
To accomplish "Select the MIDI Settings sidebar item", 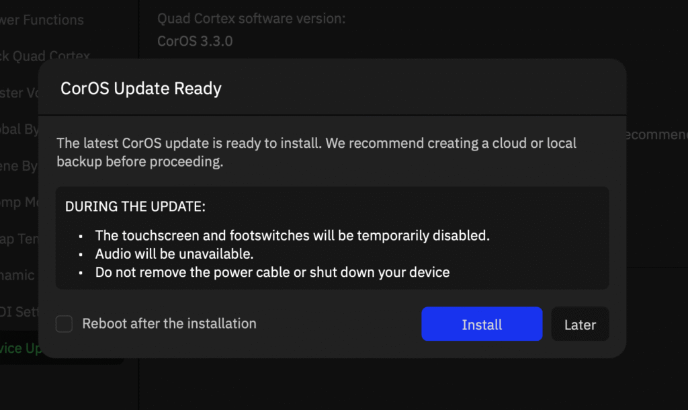I will coord(19,312).
